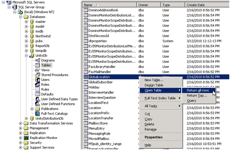Image resolution: width=230 pixels, height=150 pixels.
Task: Expand the Security folder node
Action: pos(21,143)
